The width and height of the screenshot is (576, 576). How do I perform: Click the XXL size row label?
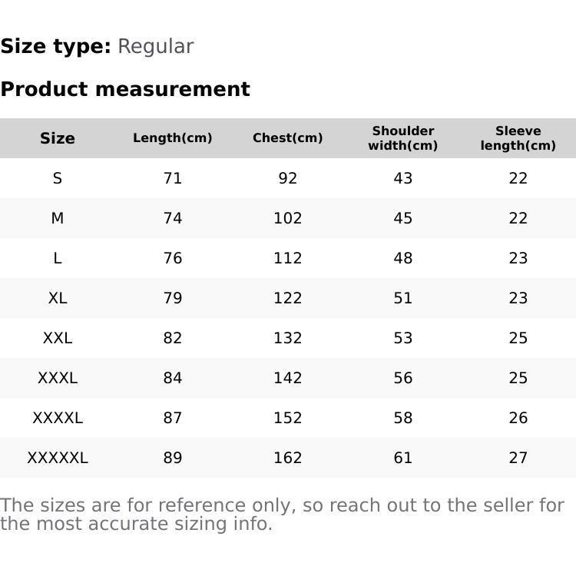tap(58, 338)
